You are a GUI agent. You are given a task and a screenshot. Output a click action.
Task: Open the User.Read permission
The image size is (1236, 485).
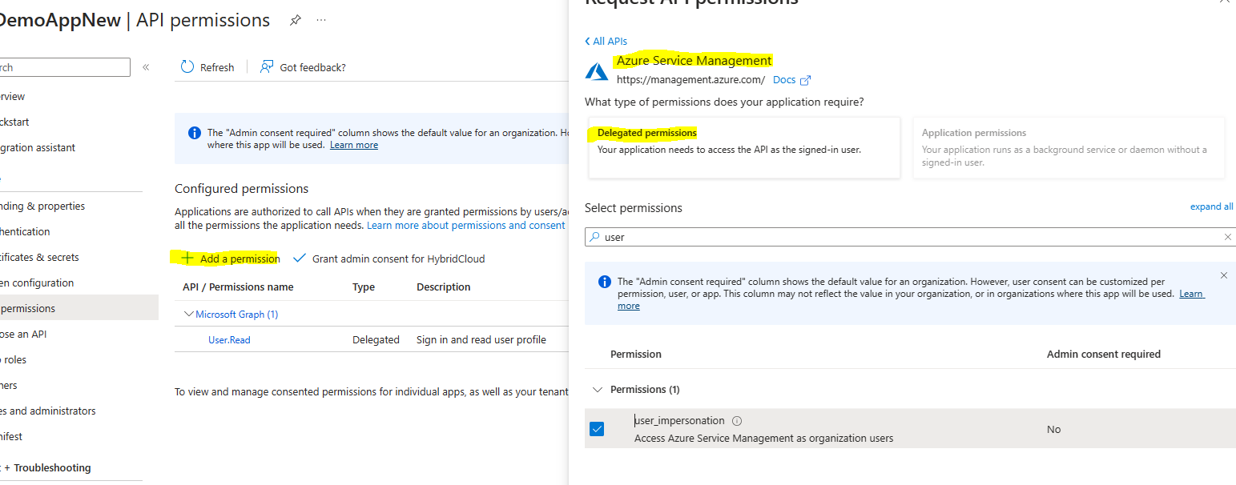click(x=229, y=340)
